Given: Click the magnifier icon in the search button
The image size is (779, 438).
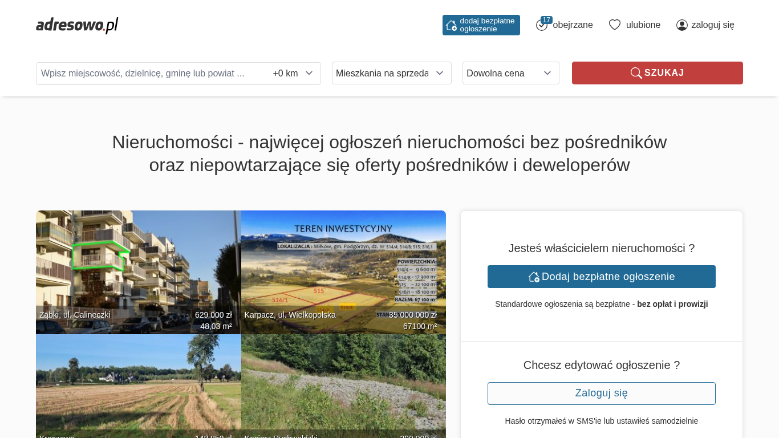Looking at the screenshot, I should point(636,73).
